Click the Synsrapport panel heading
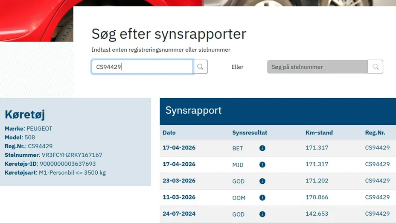The image size is (396, 223). point(193,111)
